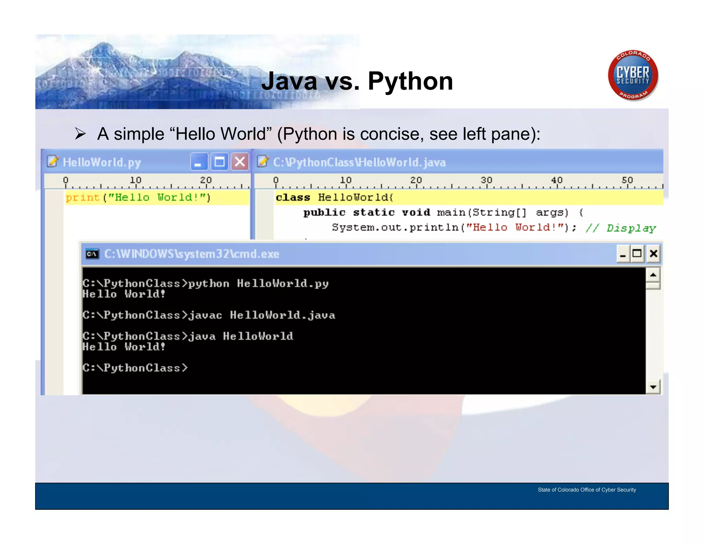Click the HelloWorld.py editor document icon
This screenshot has height=544, width=704.
pos(53,161)
